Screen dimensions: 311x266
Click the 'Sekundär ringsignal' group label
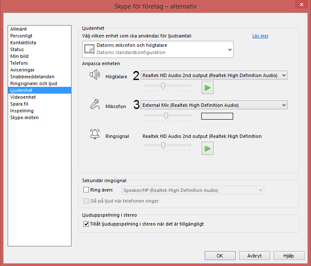click(104, 180)
